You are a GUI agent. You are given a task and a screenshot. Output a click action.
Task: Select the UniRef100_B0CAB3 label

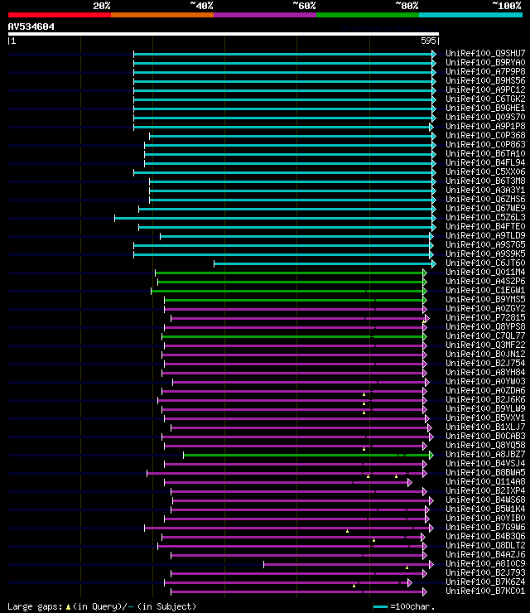tap(485, 436)
